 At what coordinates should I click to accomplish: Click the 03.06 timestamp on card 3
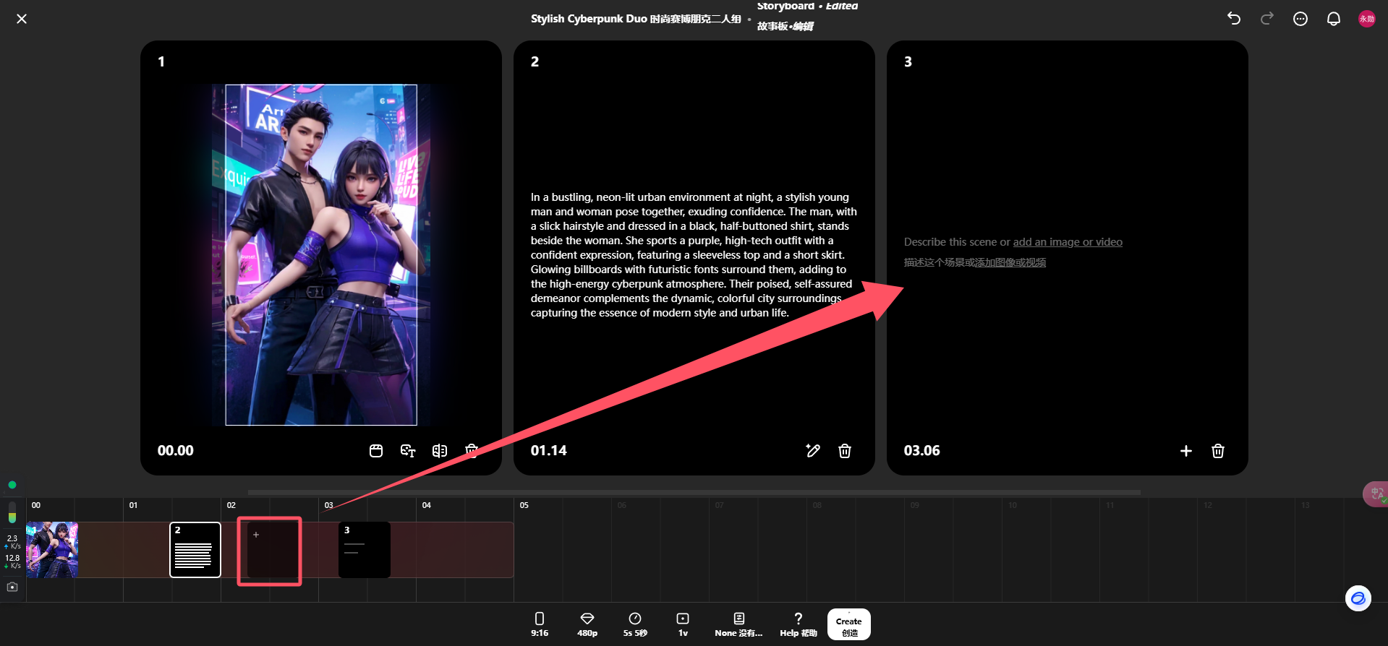(x=922, y=451)
